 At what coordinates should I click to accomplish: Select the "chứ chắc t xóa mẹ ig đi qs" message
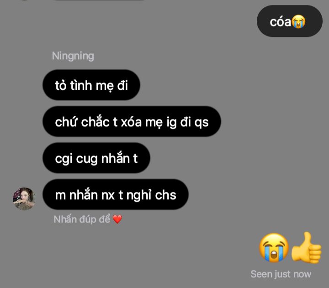pyautogui.click(x=132, y=121)
